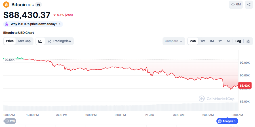Open chart settings sliders icon
Image resolution: width=255 pixels, height=127 pixels.
pos(248,41)
